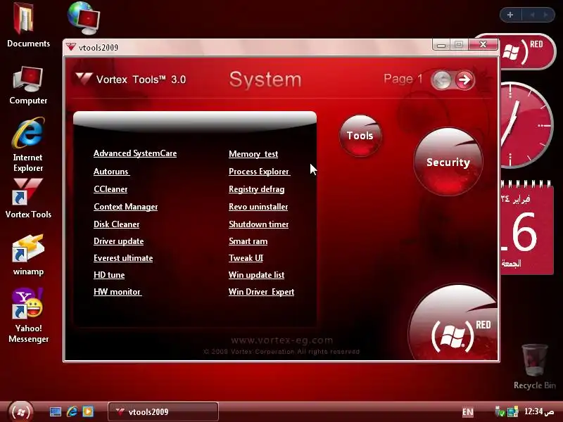
Task: Go to next page with right arrow
Action: click(x=464, y=79)
